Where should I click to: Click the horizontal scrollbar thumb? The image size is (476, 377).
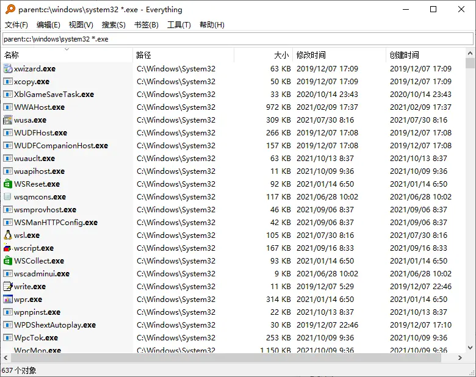coord(226,358)
